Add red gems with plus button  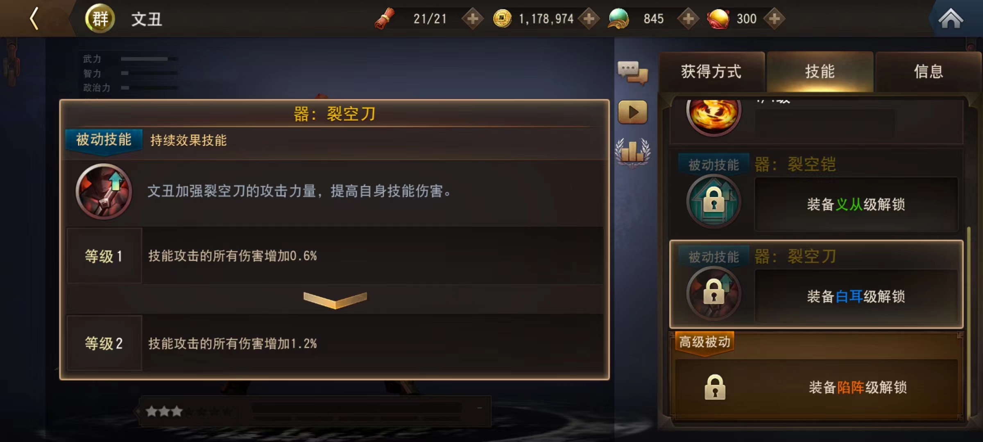[x=774, y=19]
